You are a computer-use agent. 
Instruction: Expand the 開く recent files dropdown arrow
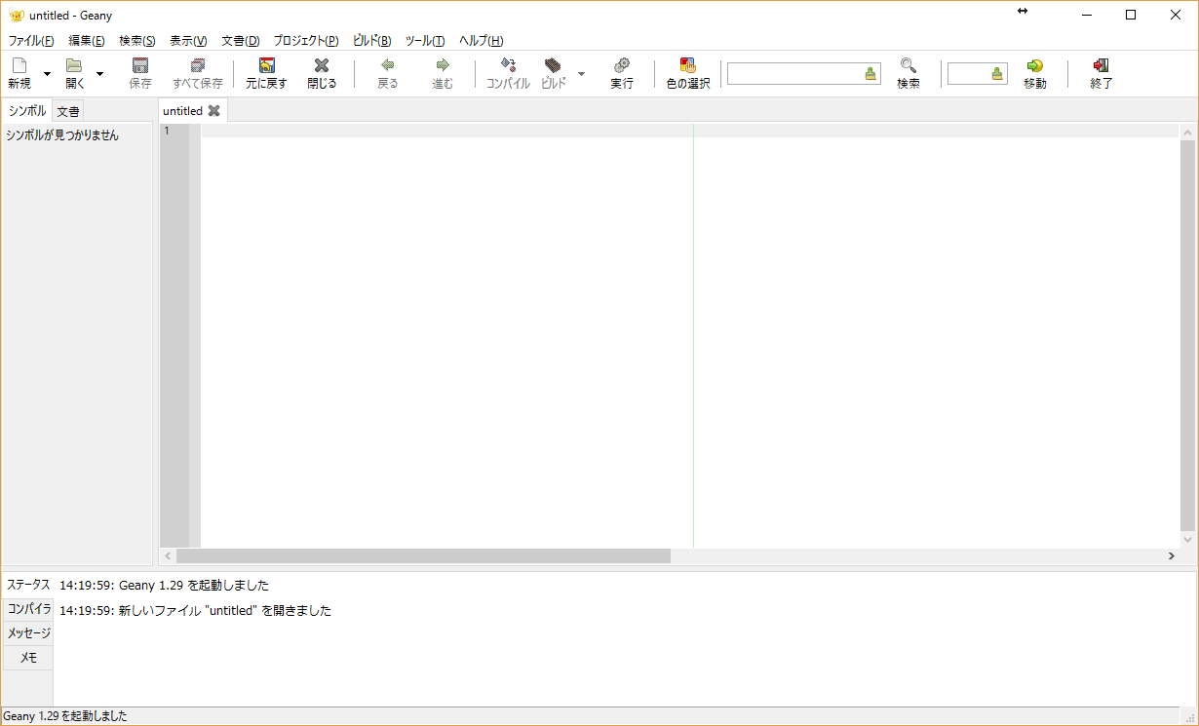tap(99, 74)
